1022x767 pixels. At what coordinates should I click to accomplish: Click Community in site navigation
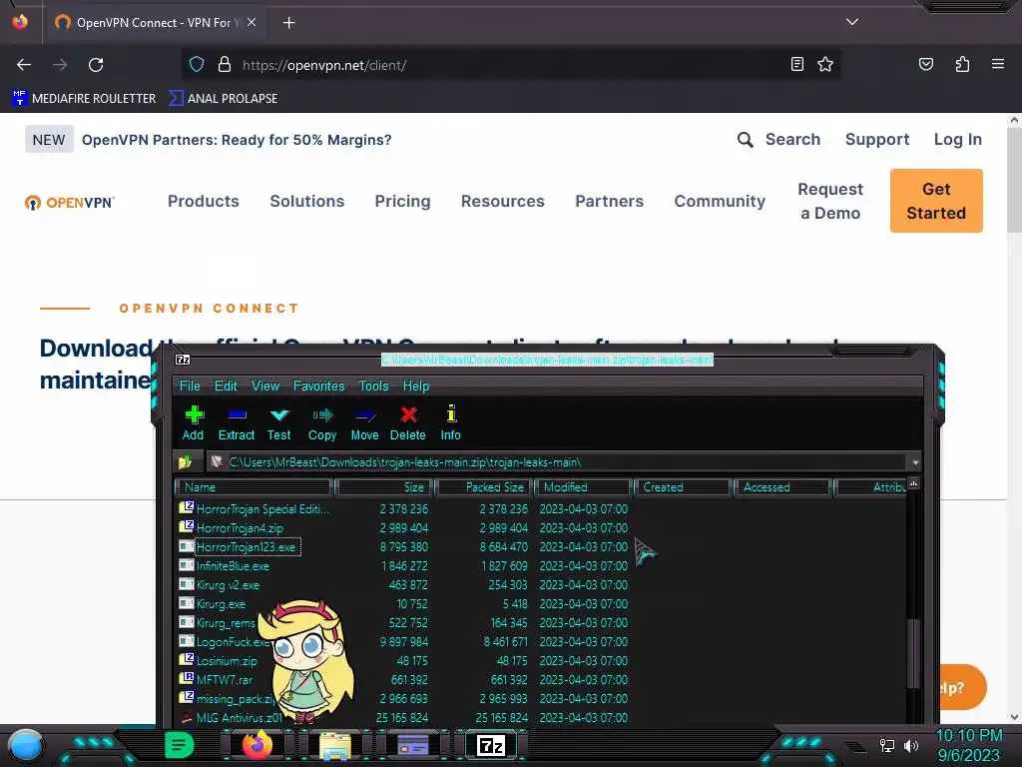click(x=720, y=201)
